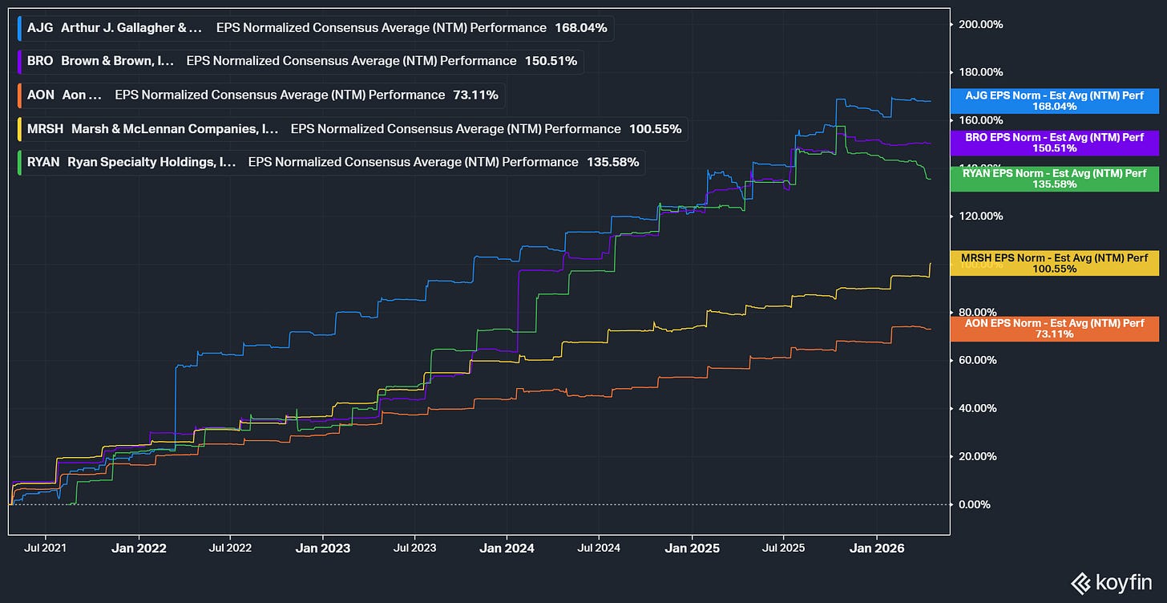
Task: Select the Ryan Specialty Holdings name in legend
Action: 153,162
